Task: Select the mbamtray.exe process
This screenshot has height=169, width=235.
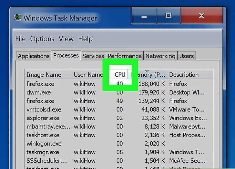Action: 119,127
